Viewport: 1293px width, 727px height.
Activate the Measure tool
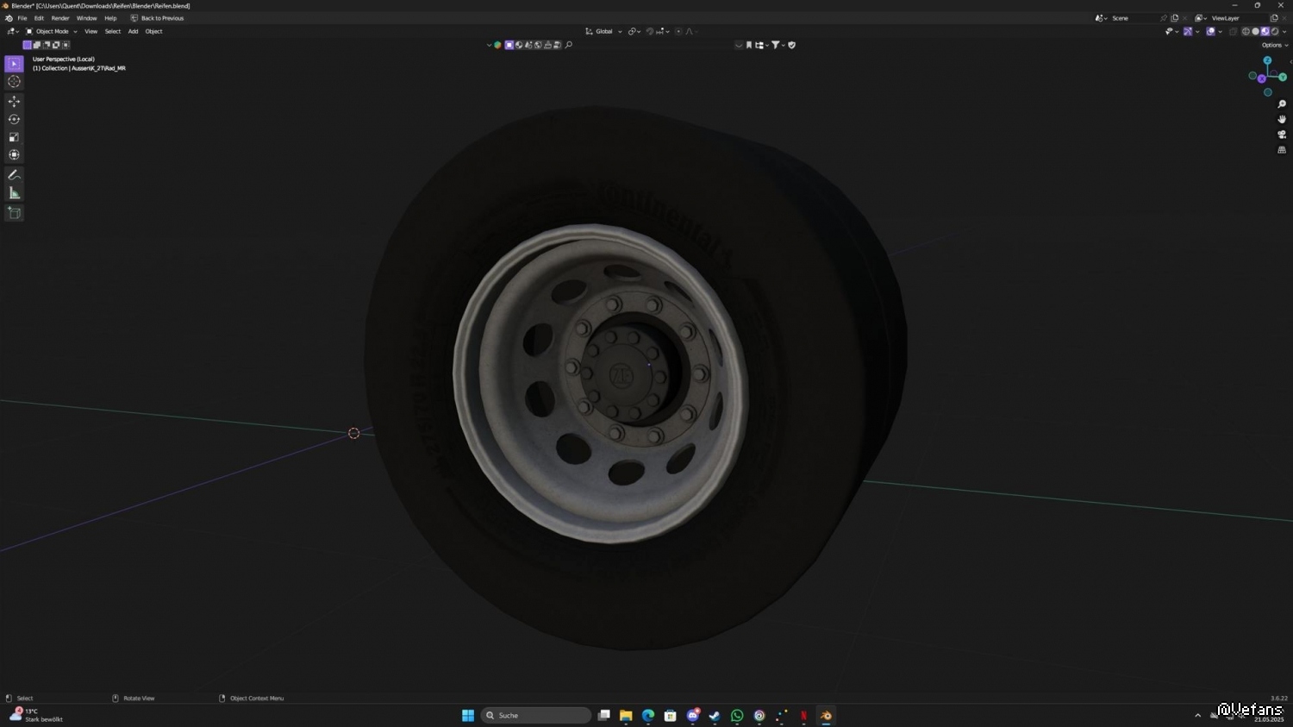14,193
